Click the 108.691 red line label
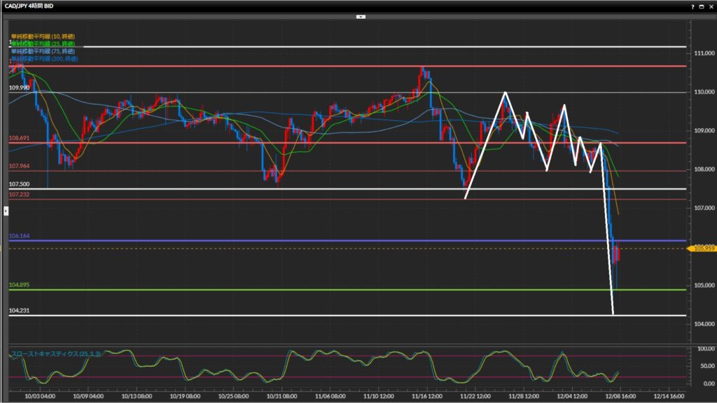Screen dimensions: 717x403 tap(19, 139)
